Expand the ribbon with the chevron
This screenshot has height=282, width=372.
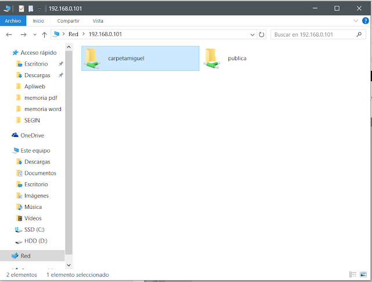[356, 21]
